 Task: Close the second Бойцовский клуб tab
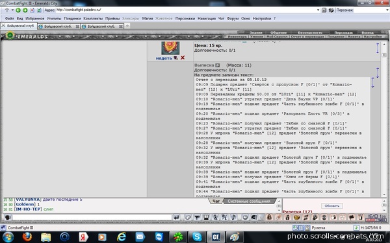(77, 27)
